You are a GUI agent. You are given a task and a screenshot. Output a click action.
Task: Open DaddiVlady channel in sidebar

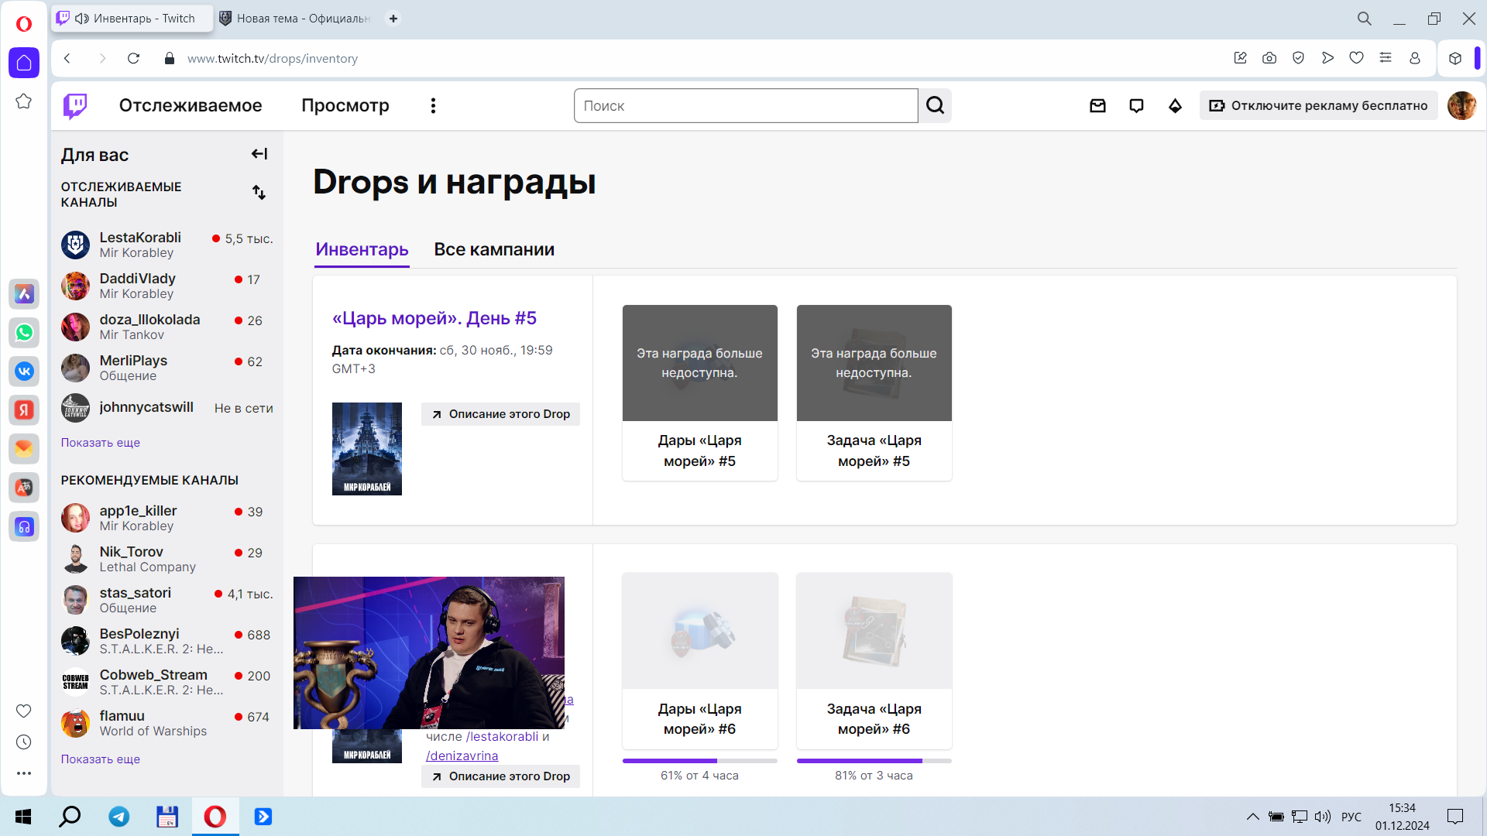click(x=167, y=286)
